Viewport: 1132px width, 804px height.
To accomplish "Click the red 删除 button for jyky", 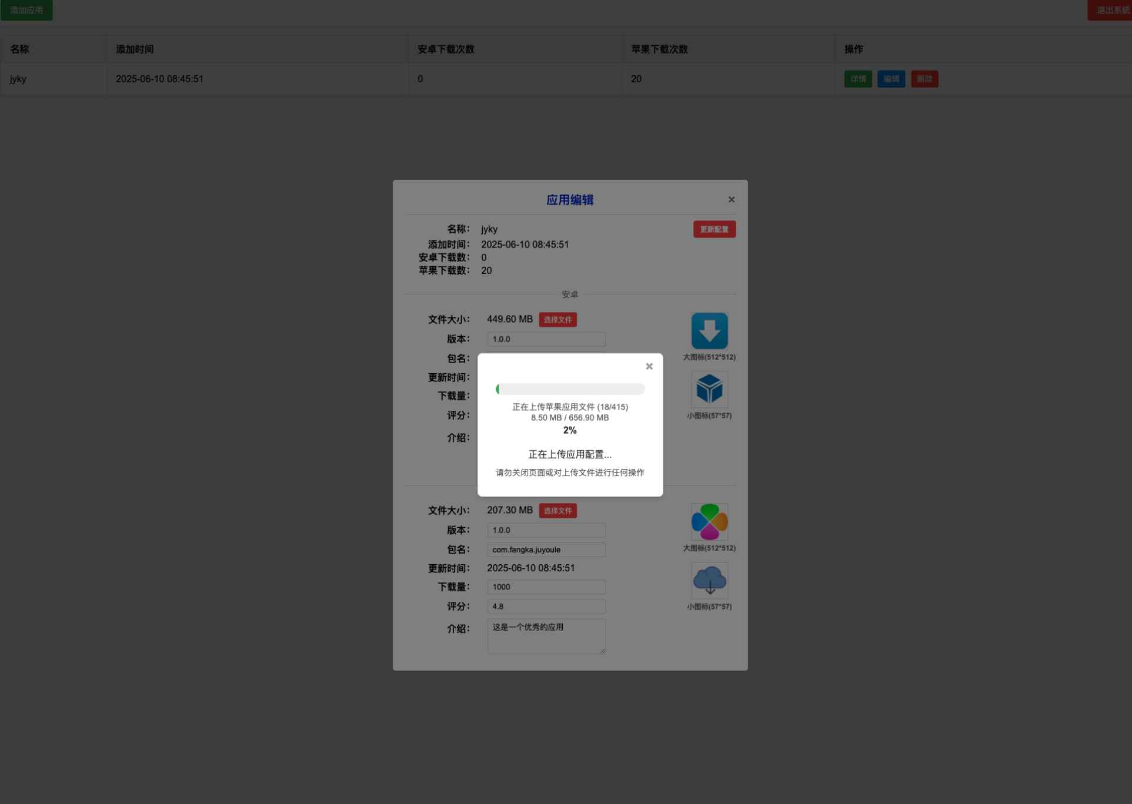I will tap(924, 79).
